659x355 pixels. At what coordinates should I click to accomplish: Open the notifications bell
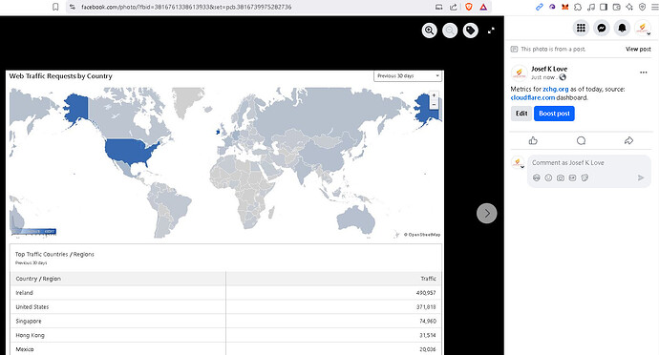tap(622, 28)
